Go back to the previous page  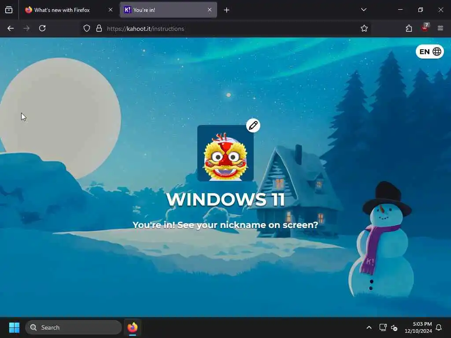click(11, 29)
